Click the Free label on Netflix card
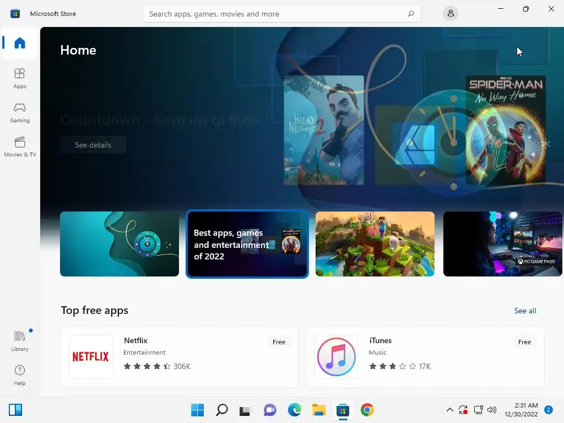 coord(279,342)
